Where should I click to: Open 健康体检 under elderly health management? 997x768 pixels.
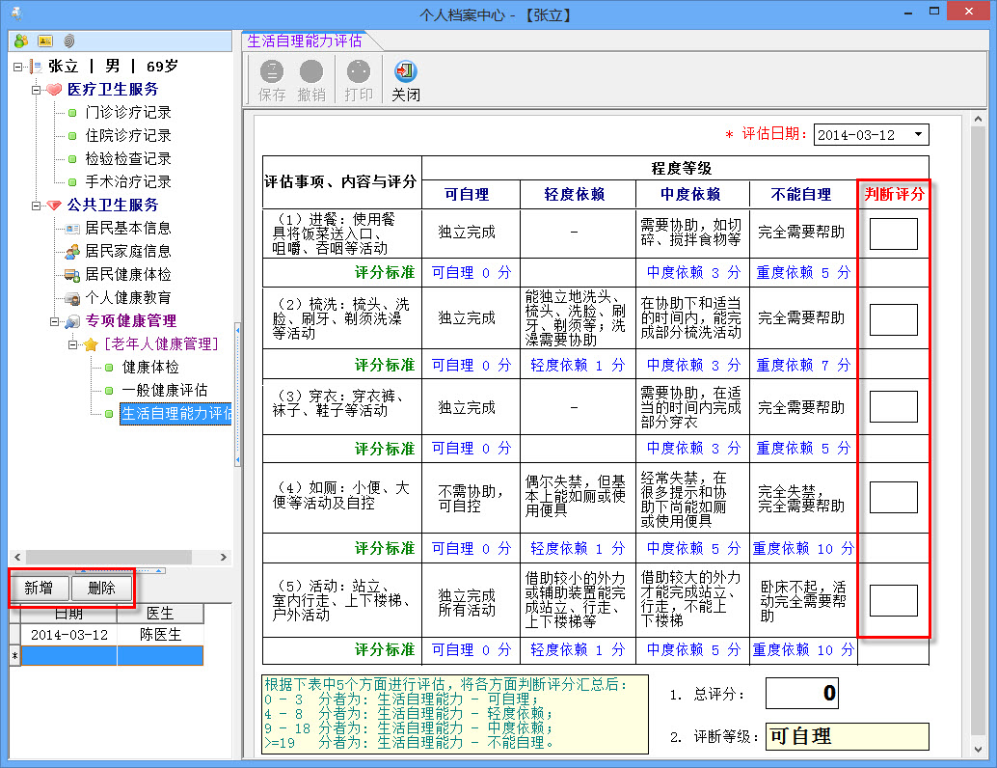[x=150, y=368]
